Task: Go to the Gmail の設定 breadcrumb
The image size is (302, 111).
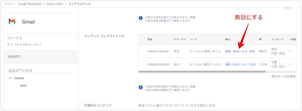Action: click(55, 4)
